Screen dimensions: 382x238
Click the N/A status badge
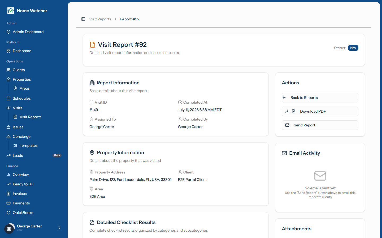(353, 48)
